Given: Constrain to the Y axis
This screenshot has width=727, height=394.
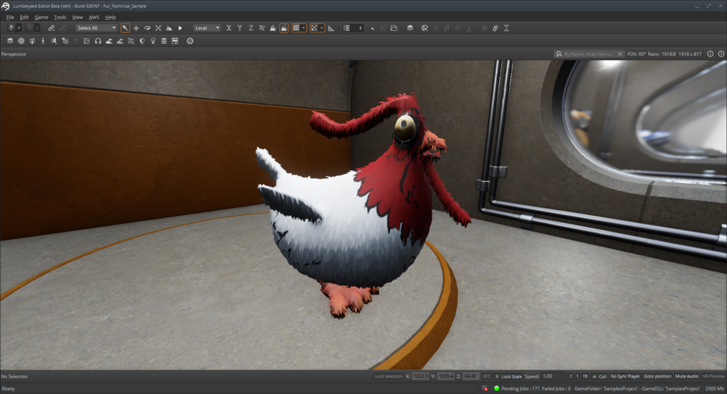Looking at the screenshot, I should point(240,28).
